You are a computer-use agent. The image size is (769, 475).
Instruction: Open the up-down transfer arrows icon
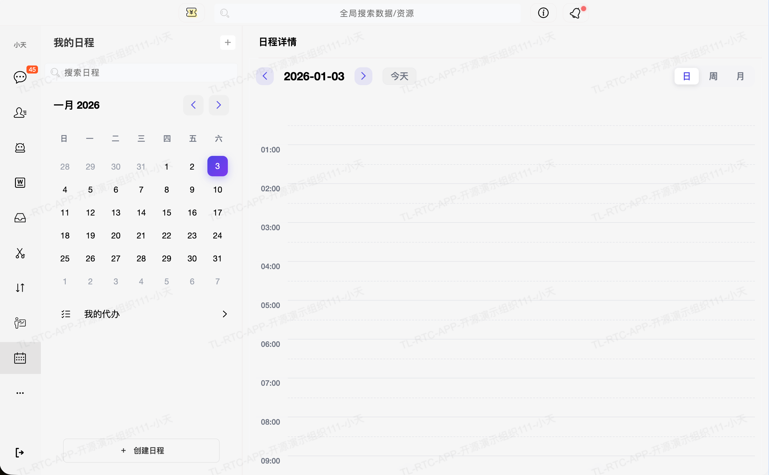pos(20,288)
